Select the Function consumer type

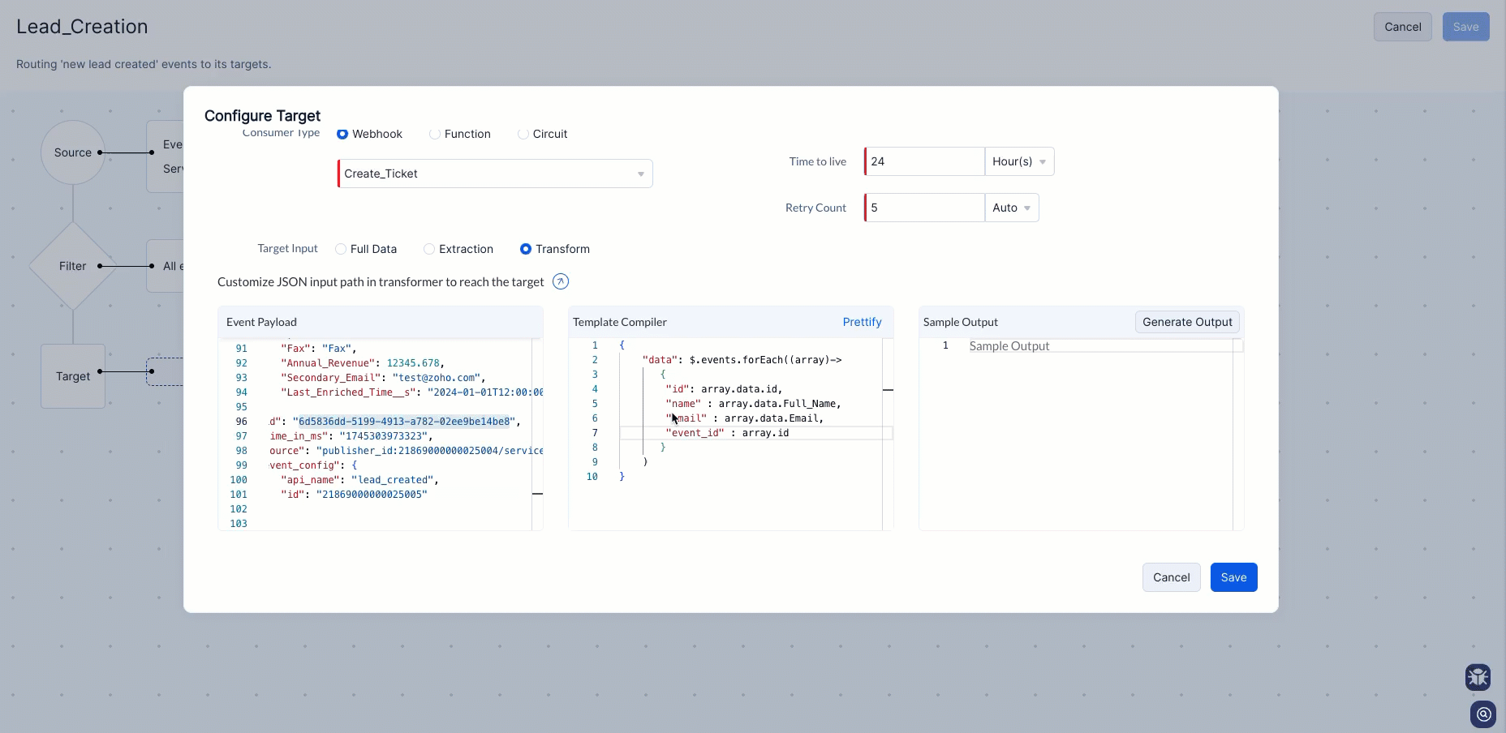[435, 135]
